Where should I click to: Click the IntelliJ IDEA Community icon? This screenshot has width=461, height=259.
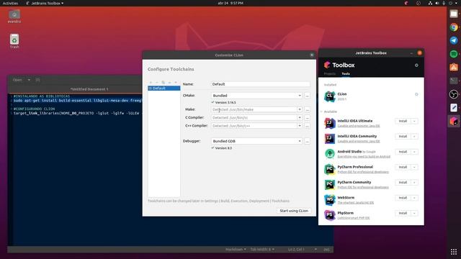(x=330, y=138)
